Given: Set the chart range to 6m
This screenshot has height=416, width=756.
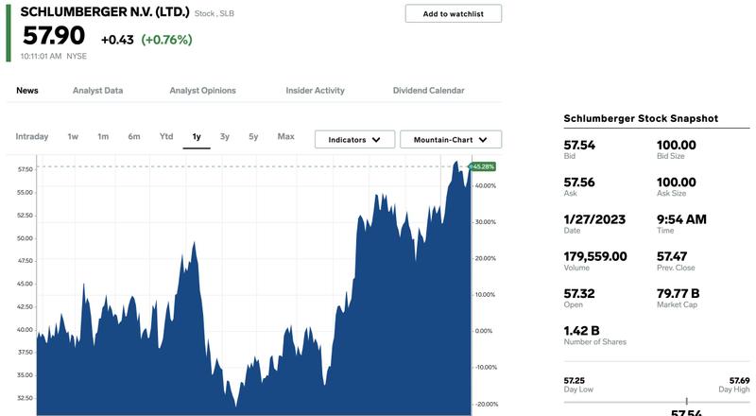Looking at the screenshot, I should click(134, 136).
